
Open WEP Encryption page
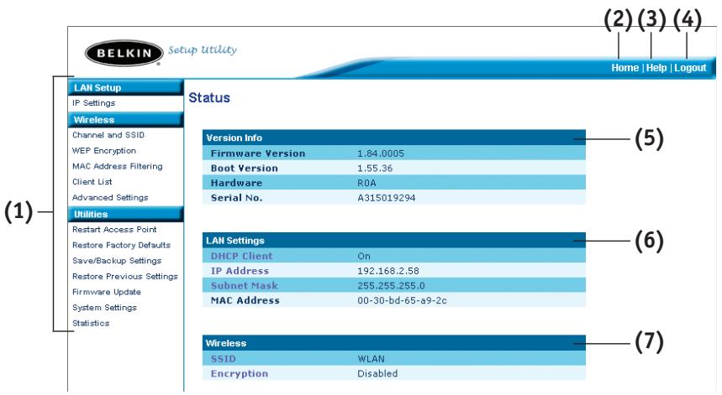(x=104, y=151)
